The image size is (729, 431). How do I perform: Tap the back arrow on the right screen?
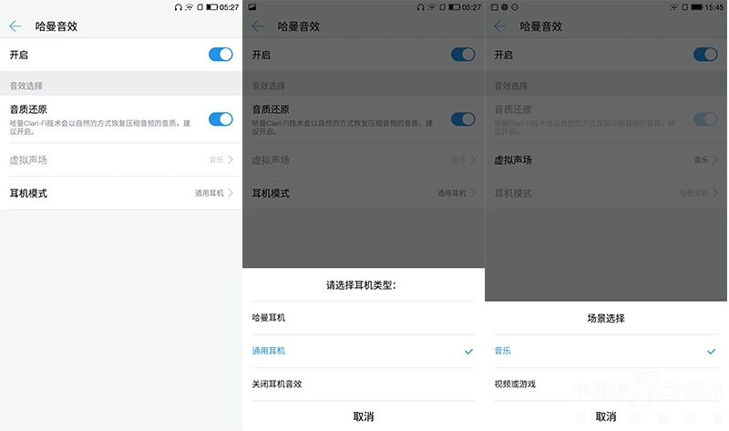point(499,26)
